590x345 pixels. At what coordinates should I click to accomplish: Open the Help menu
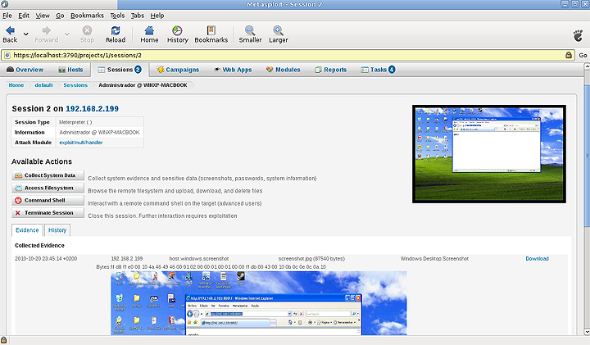click(x=157, y=16)
